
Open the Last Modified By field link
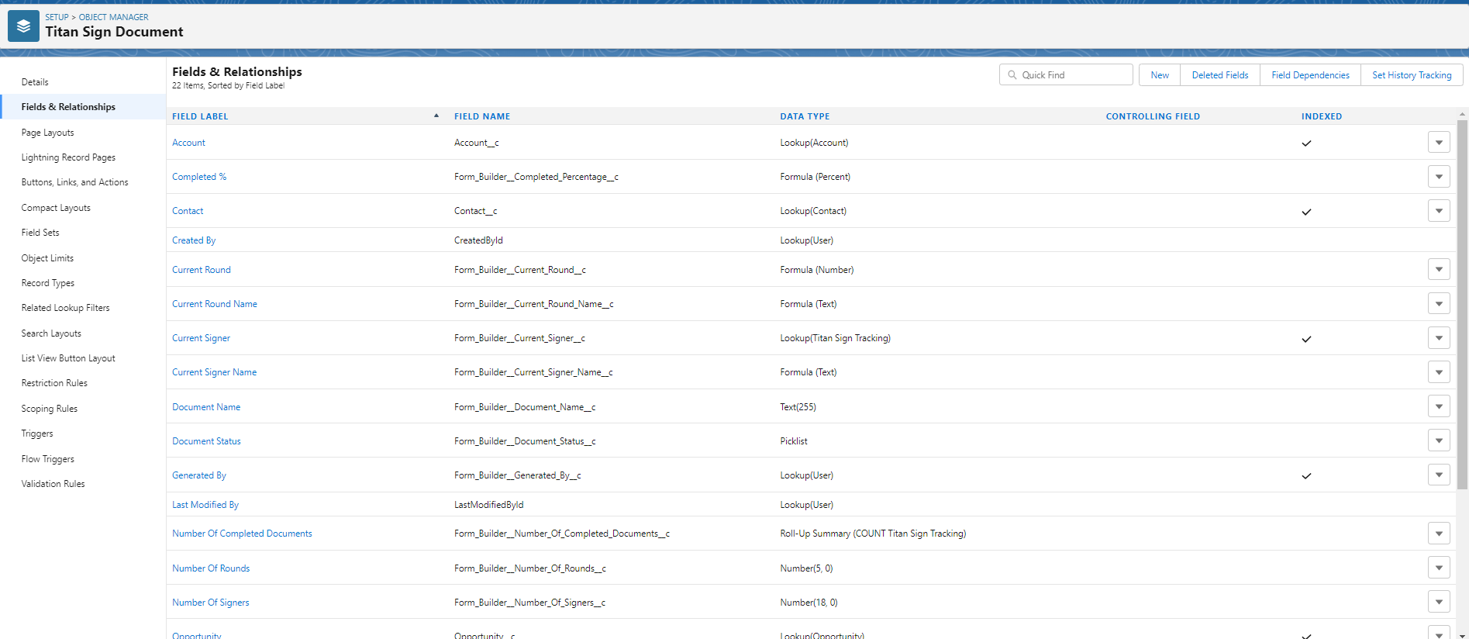(x=205, y=505)
